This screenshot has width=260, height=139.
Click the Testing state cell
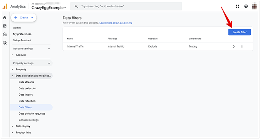point(193,47)
